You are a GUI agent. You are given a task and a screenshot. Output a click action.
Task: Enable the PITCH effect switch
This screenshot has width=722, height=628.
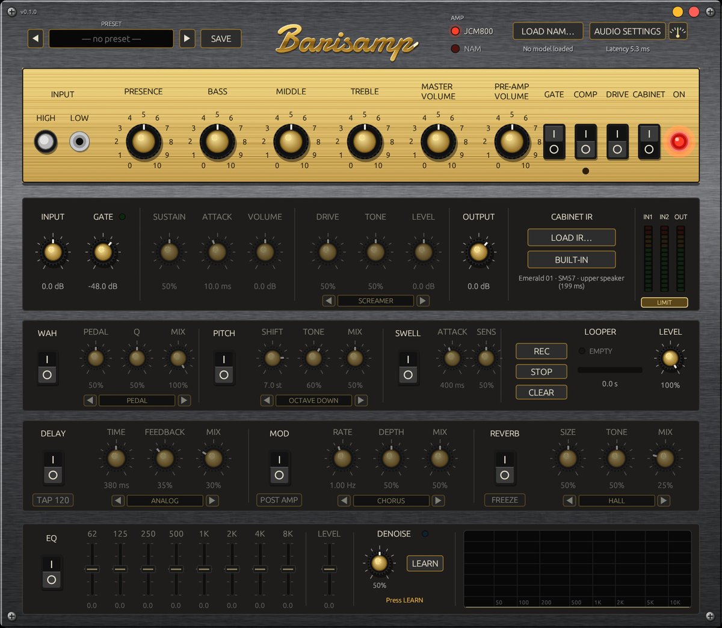pyautogui.click(x=224, y=367)
